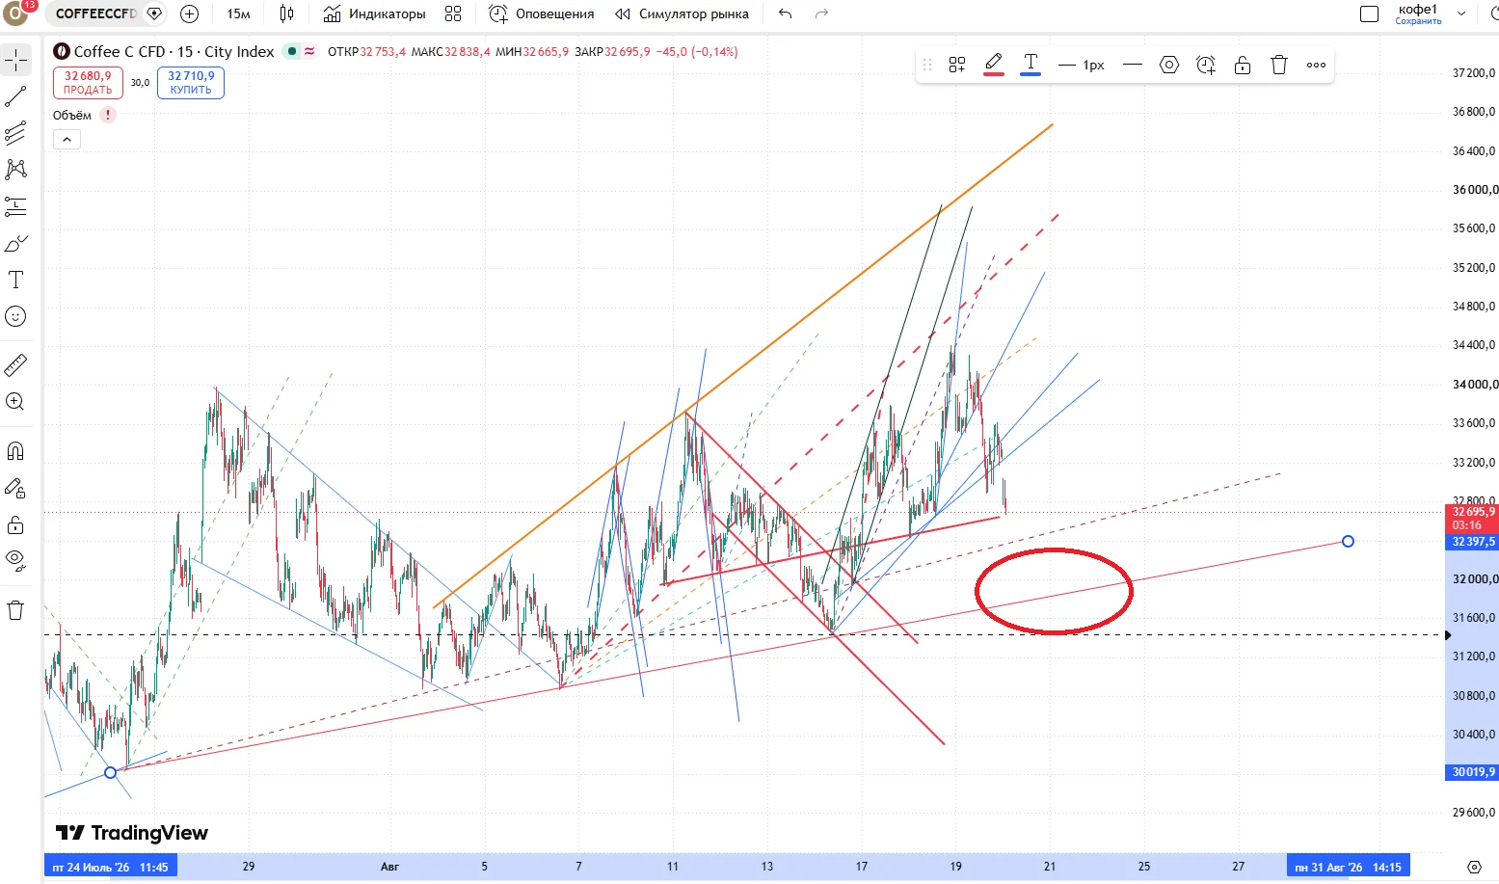Screen dimensions: 1499x884
Task: Open chart settings gear at bottom right
Action: click(x=1474, y=867)
